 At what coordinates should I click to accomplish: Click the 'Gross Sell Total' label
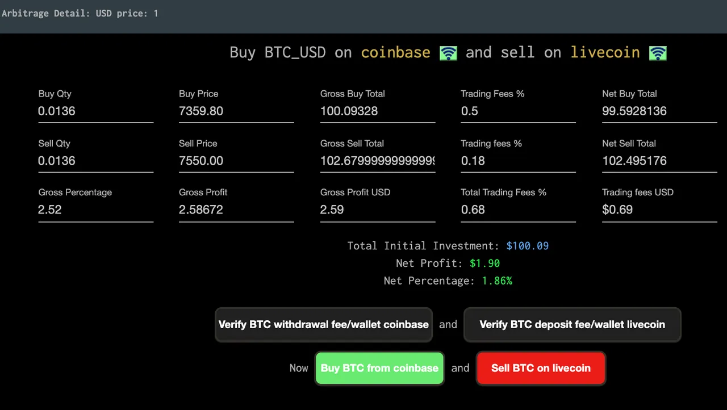(x=352, y=144)
